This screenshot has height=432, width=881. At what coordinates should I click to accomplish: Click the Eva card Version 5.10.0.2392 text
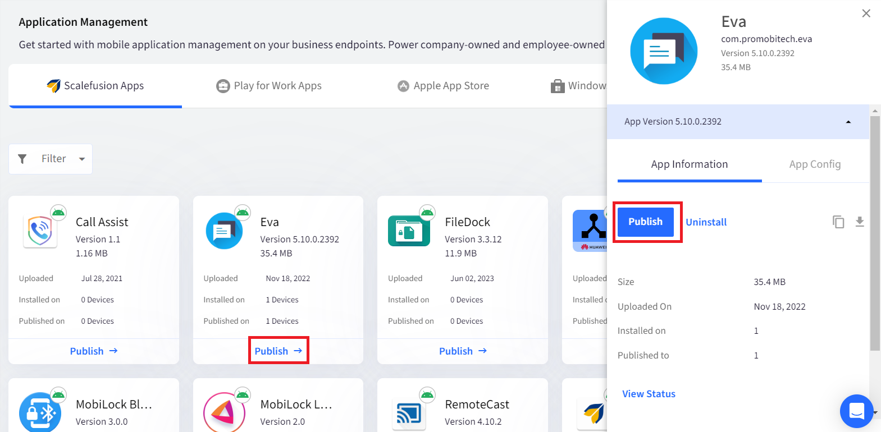(300, 240)
